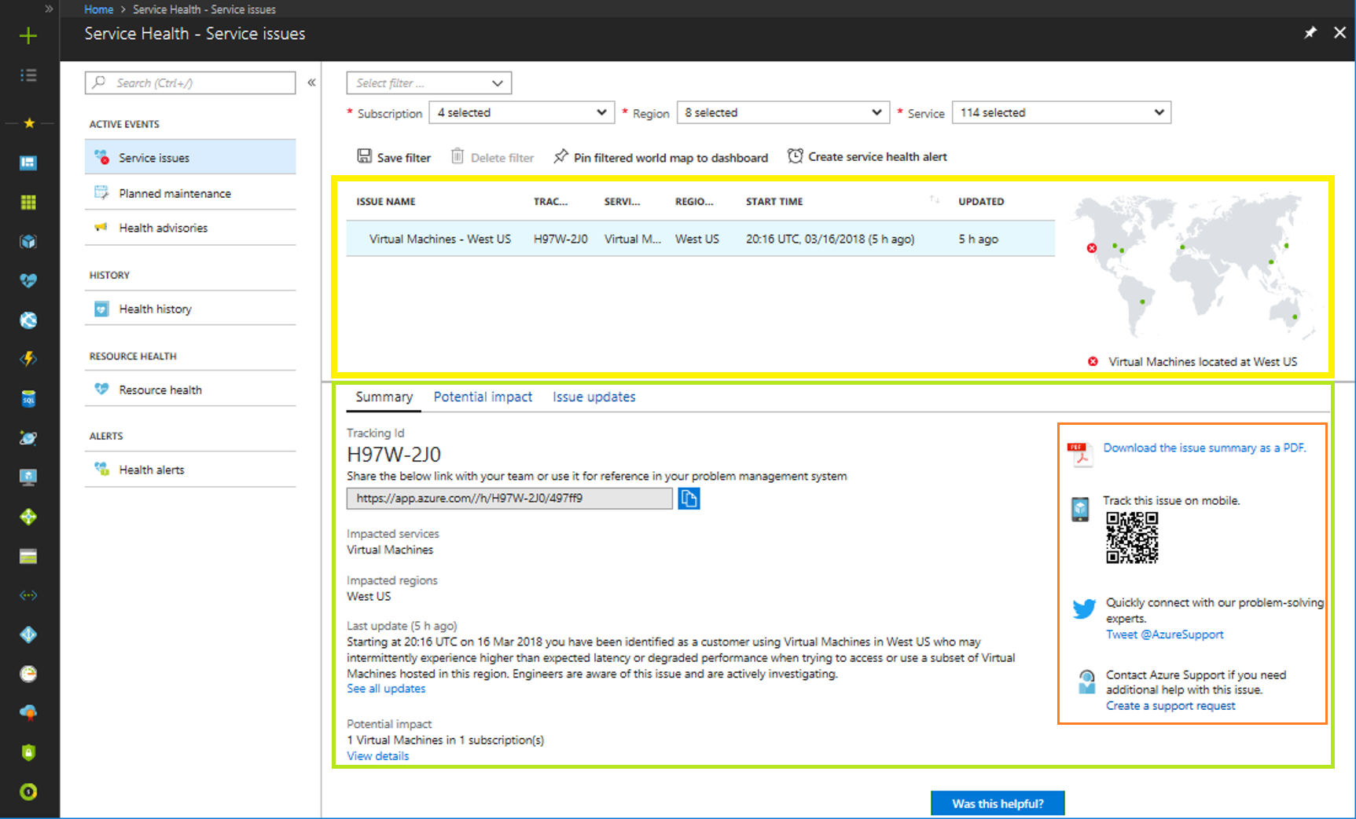Open the Storage accounts sidebar icon
1356x819 pixels.
28,557
